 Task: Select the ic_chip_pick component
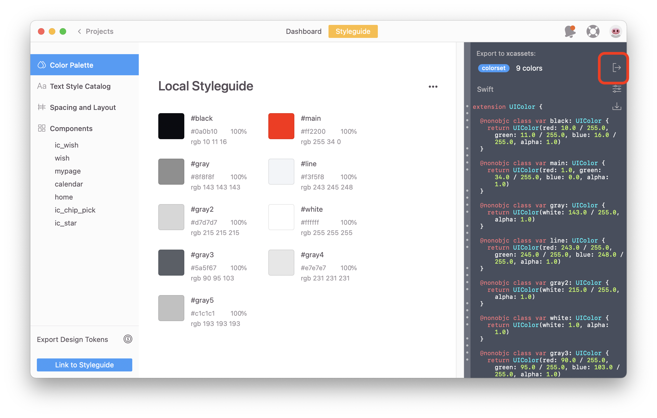(x=75, y=210)
